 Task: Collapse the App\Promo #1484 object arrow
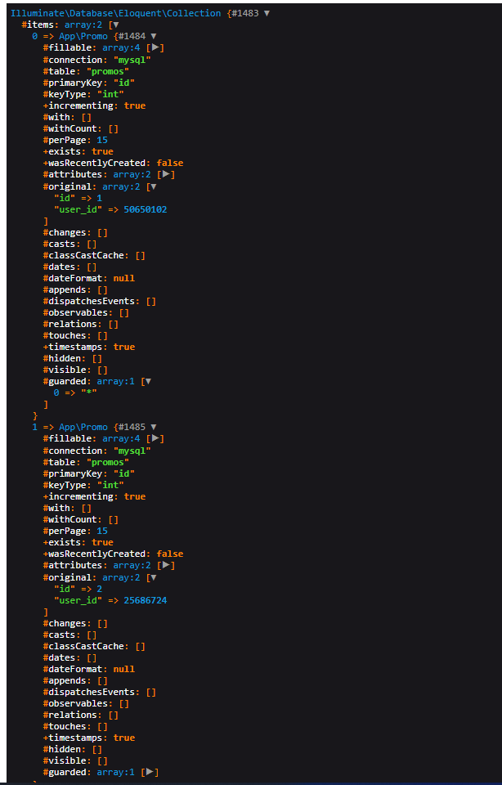154,37
